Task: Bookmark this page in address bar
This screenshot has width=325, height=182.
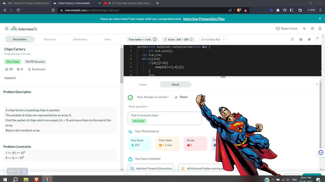Action: click(53, 10)
